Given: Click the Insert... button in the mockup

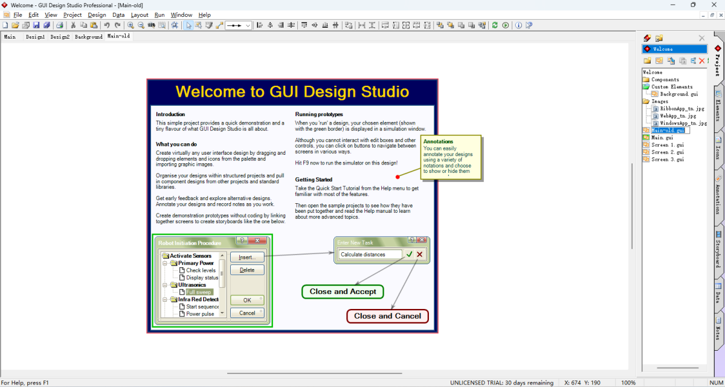Looking at the screenshot, I should click(247, 257).
